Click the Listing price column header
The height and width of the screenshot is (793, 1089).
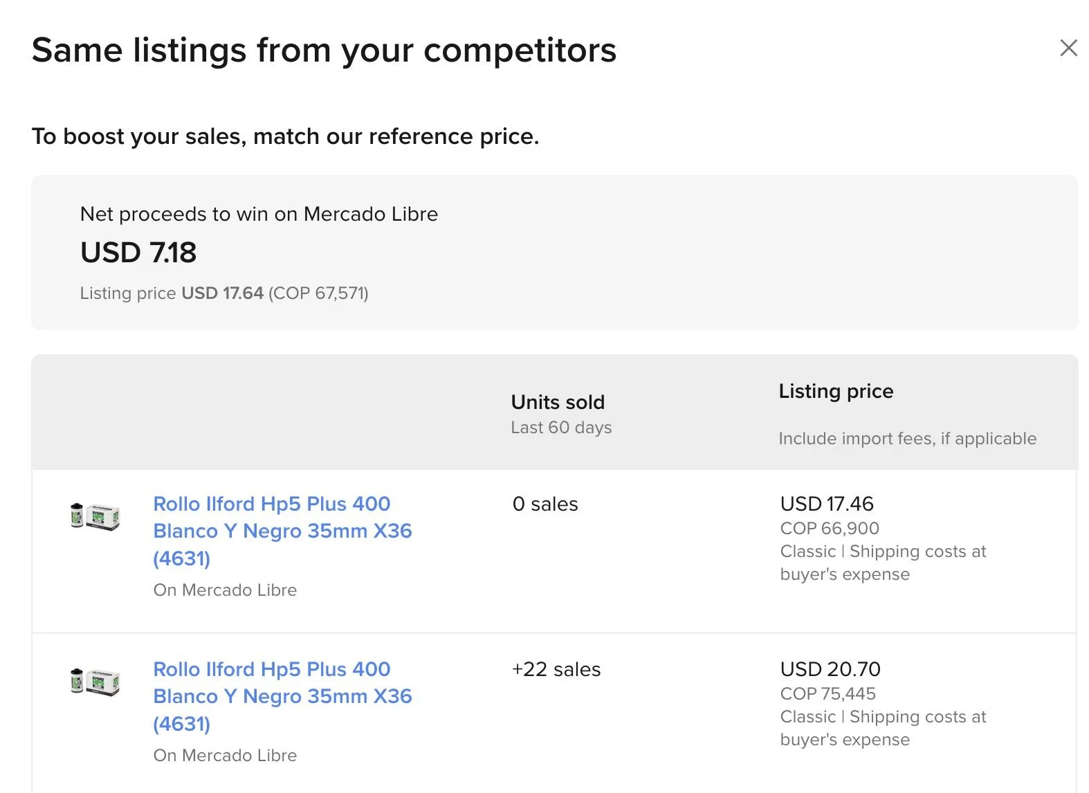point(836,391)
